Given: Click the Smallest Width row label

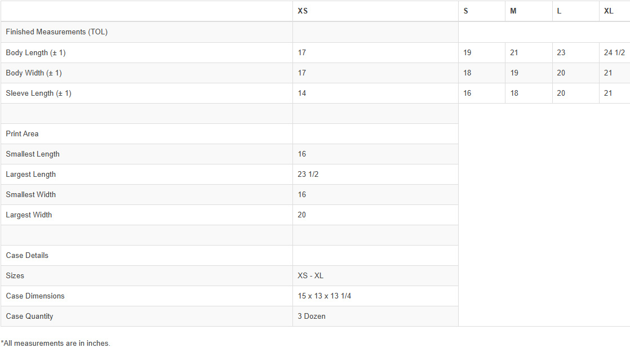Looking at the screenshot, I should tap(31, 195).
